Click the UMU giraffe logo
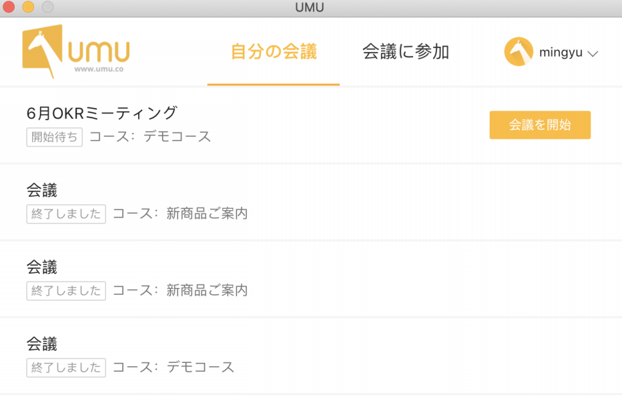The image size is (622, 397). 76,51
